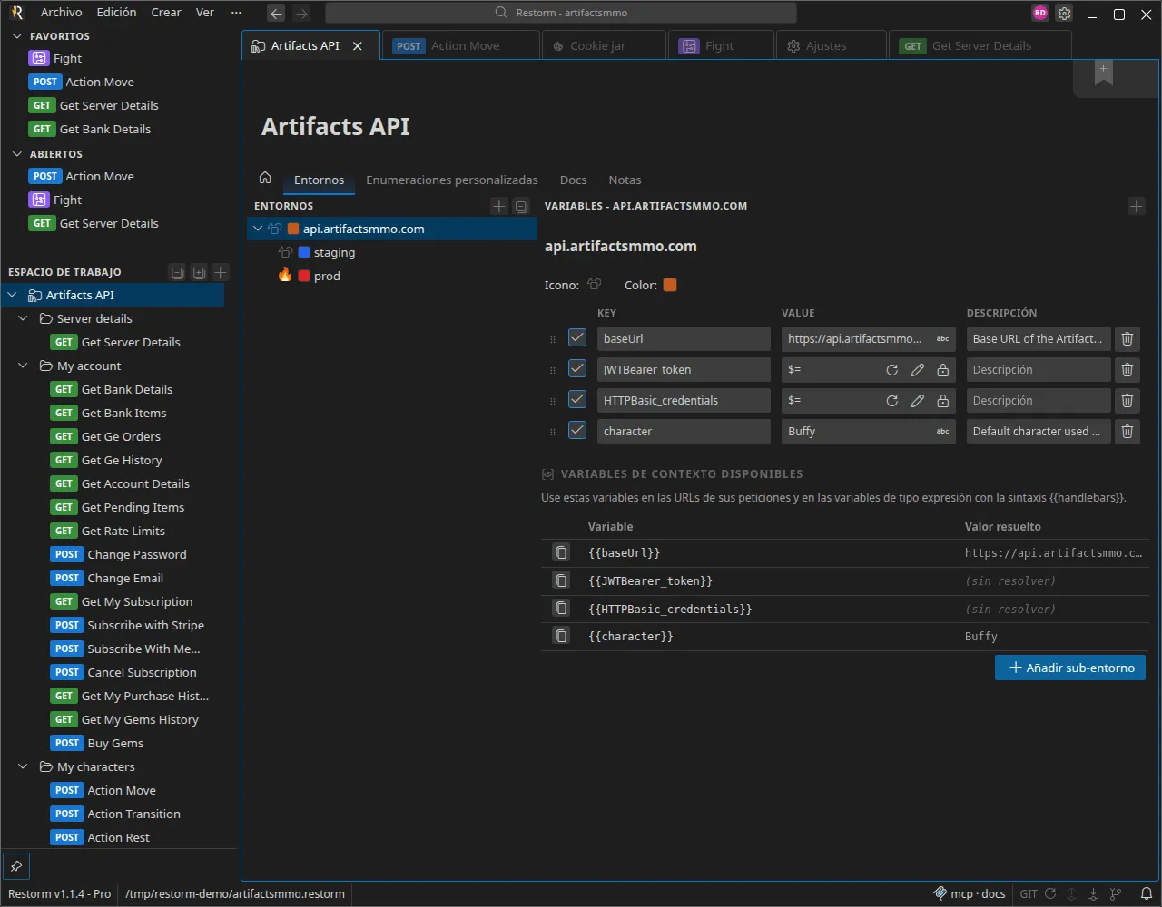Copy the {{HTTPBasic_credentials}} context variable
This screenshot has height=907, width=1162.
562,609
